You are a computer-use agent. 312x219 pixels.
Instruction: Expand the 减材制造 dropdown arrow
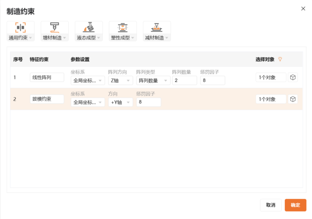[167, 38]
